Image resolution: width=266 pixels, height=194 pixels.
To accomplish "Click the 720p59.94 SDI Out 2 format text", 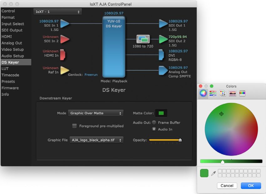I will click(x=178, y=37).
